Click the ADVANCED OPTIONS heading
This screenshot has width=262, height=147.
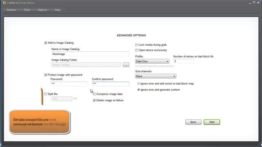[131, 36]
